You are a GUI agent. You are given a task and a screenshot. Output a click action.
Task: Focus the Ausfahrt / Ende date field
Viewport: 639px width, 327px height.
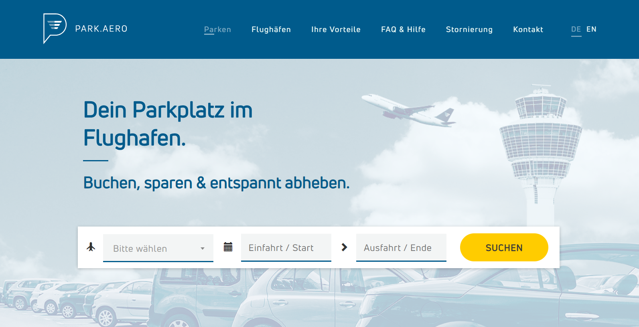tap(401, 248)
